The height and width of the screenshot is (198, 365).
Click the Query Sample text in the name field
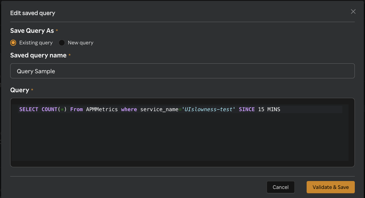point(36,71)
